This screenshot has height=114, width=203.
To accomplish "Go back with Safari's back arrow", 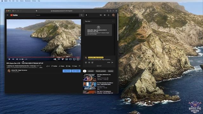I will 18,11.
